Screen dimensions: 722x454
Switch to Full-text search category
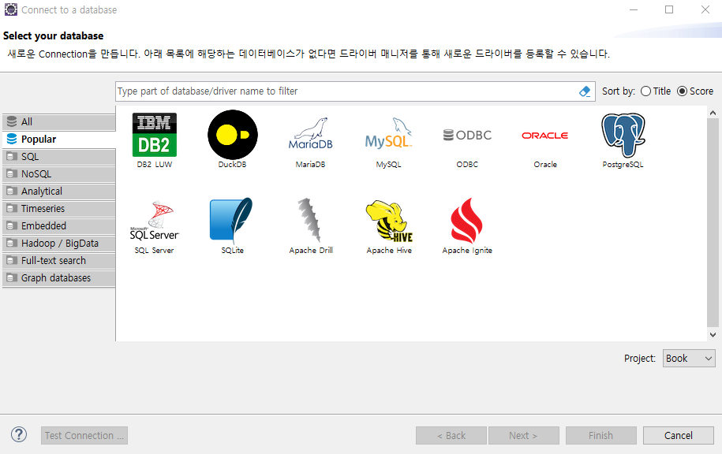[59, 261]
